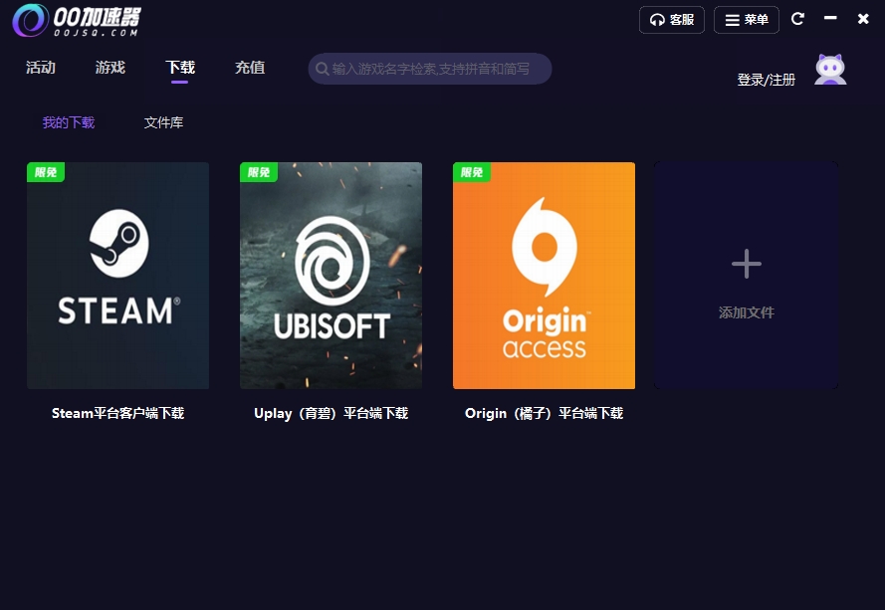This screenshot has height=610, width=885.
Task: Click Uplay（育碧）平台端下载 title
Action: pyautogui.click(x=332, y=414)
